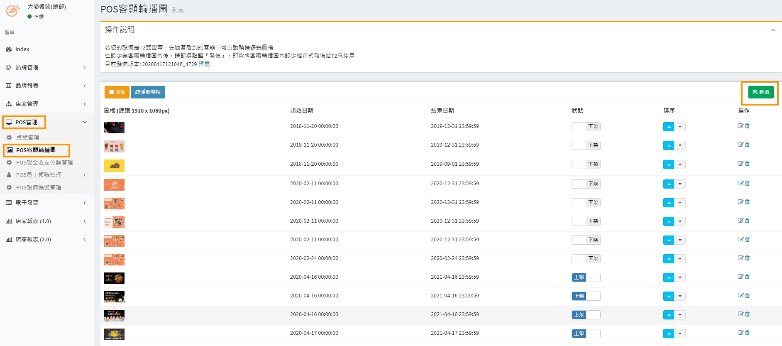Delete the 2020-02-24 carousel image row
This screenshot has width=782, height=346.
(x=748, y=258)
